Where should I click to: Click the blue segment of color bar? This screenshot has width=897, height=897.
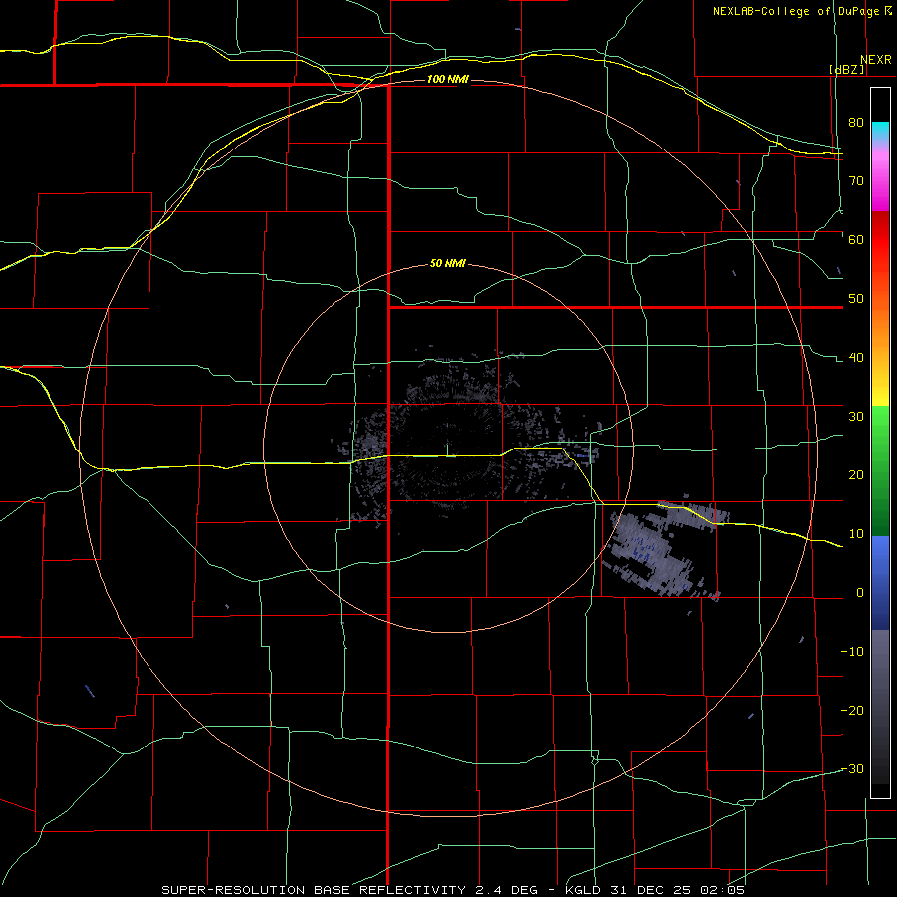880,583
